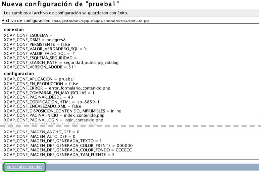Click the XGAP_CONF_VERSION_ADODB = 511 line
261x172 pixels.
(40, 67)
